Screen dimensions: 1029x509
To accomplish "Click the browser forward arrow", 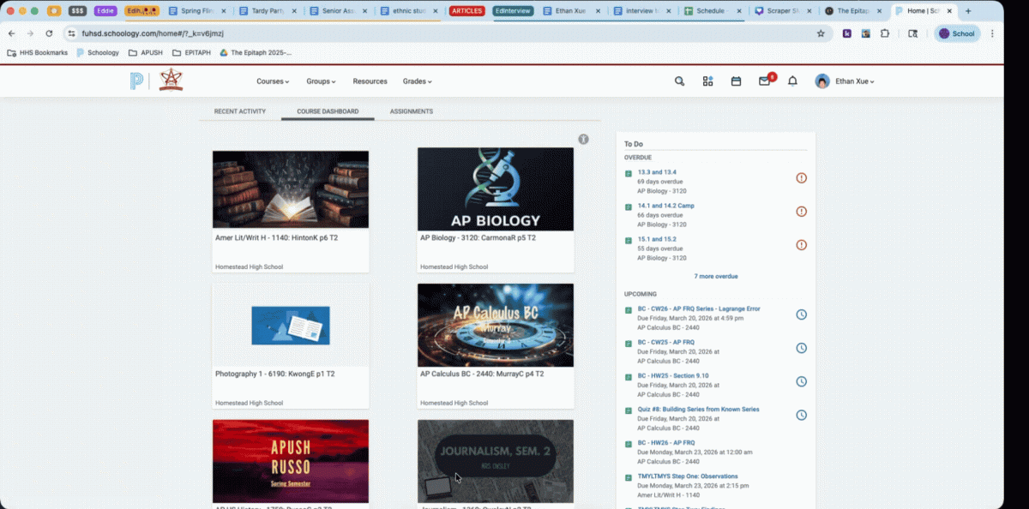I will [30, 33].
